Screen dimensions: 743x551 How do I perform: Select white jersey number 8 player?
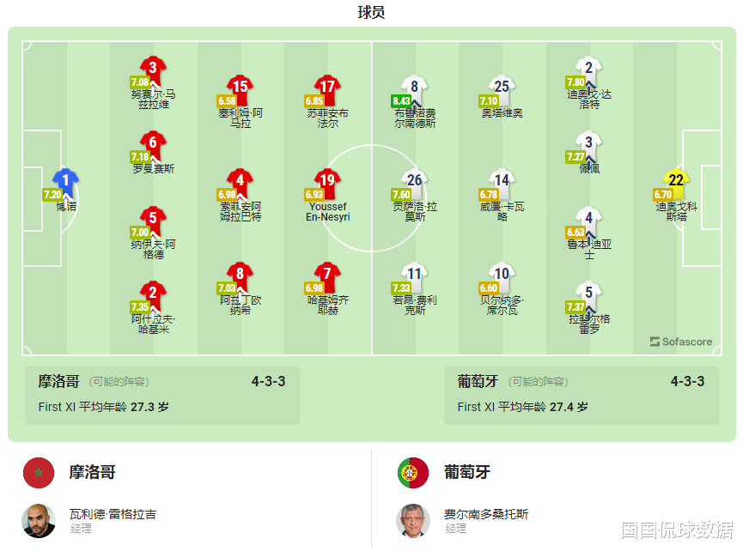tap(415, 87)
